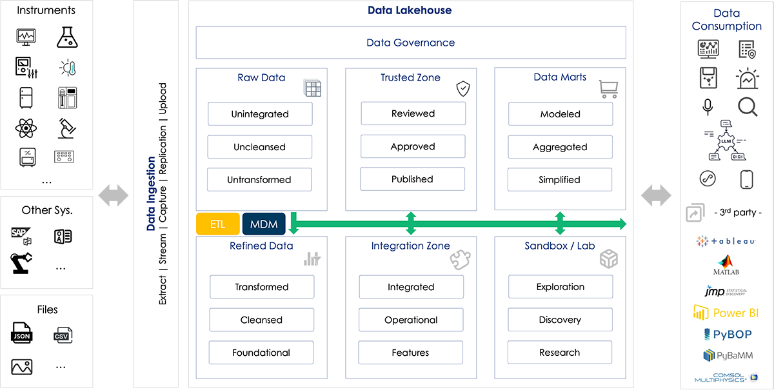Screen dimensions: 774x390
Task: Click the dark blue MDM box
Action: coord(264,224)
